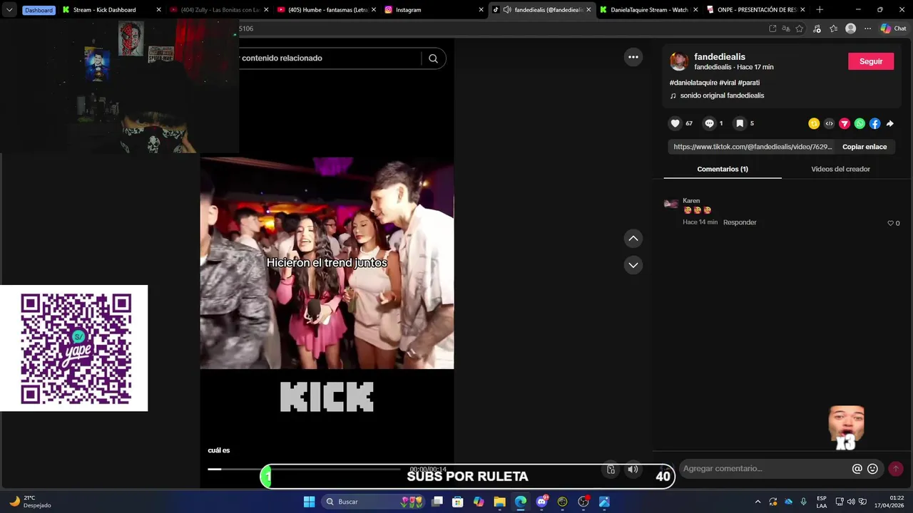
Task: Share the video to Facebook
Action: 875,123
